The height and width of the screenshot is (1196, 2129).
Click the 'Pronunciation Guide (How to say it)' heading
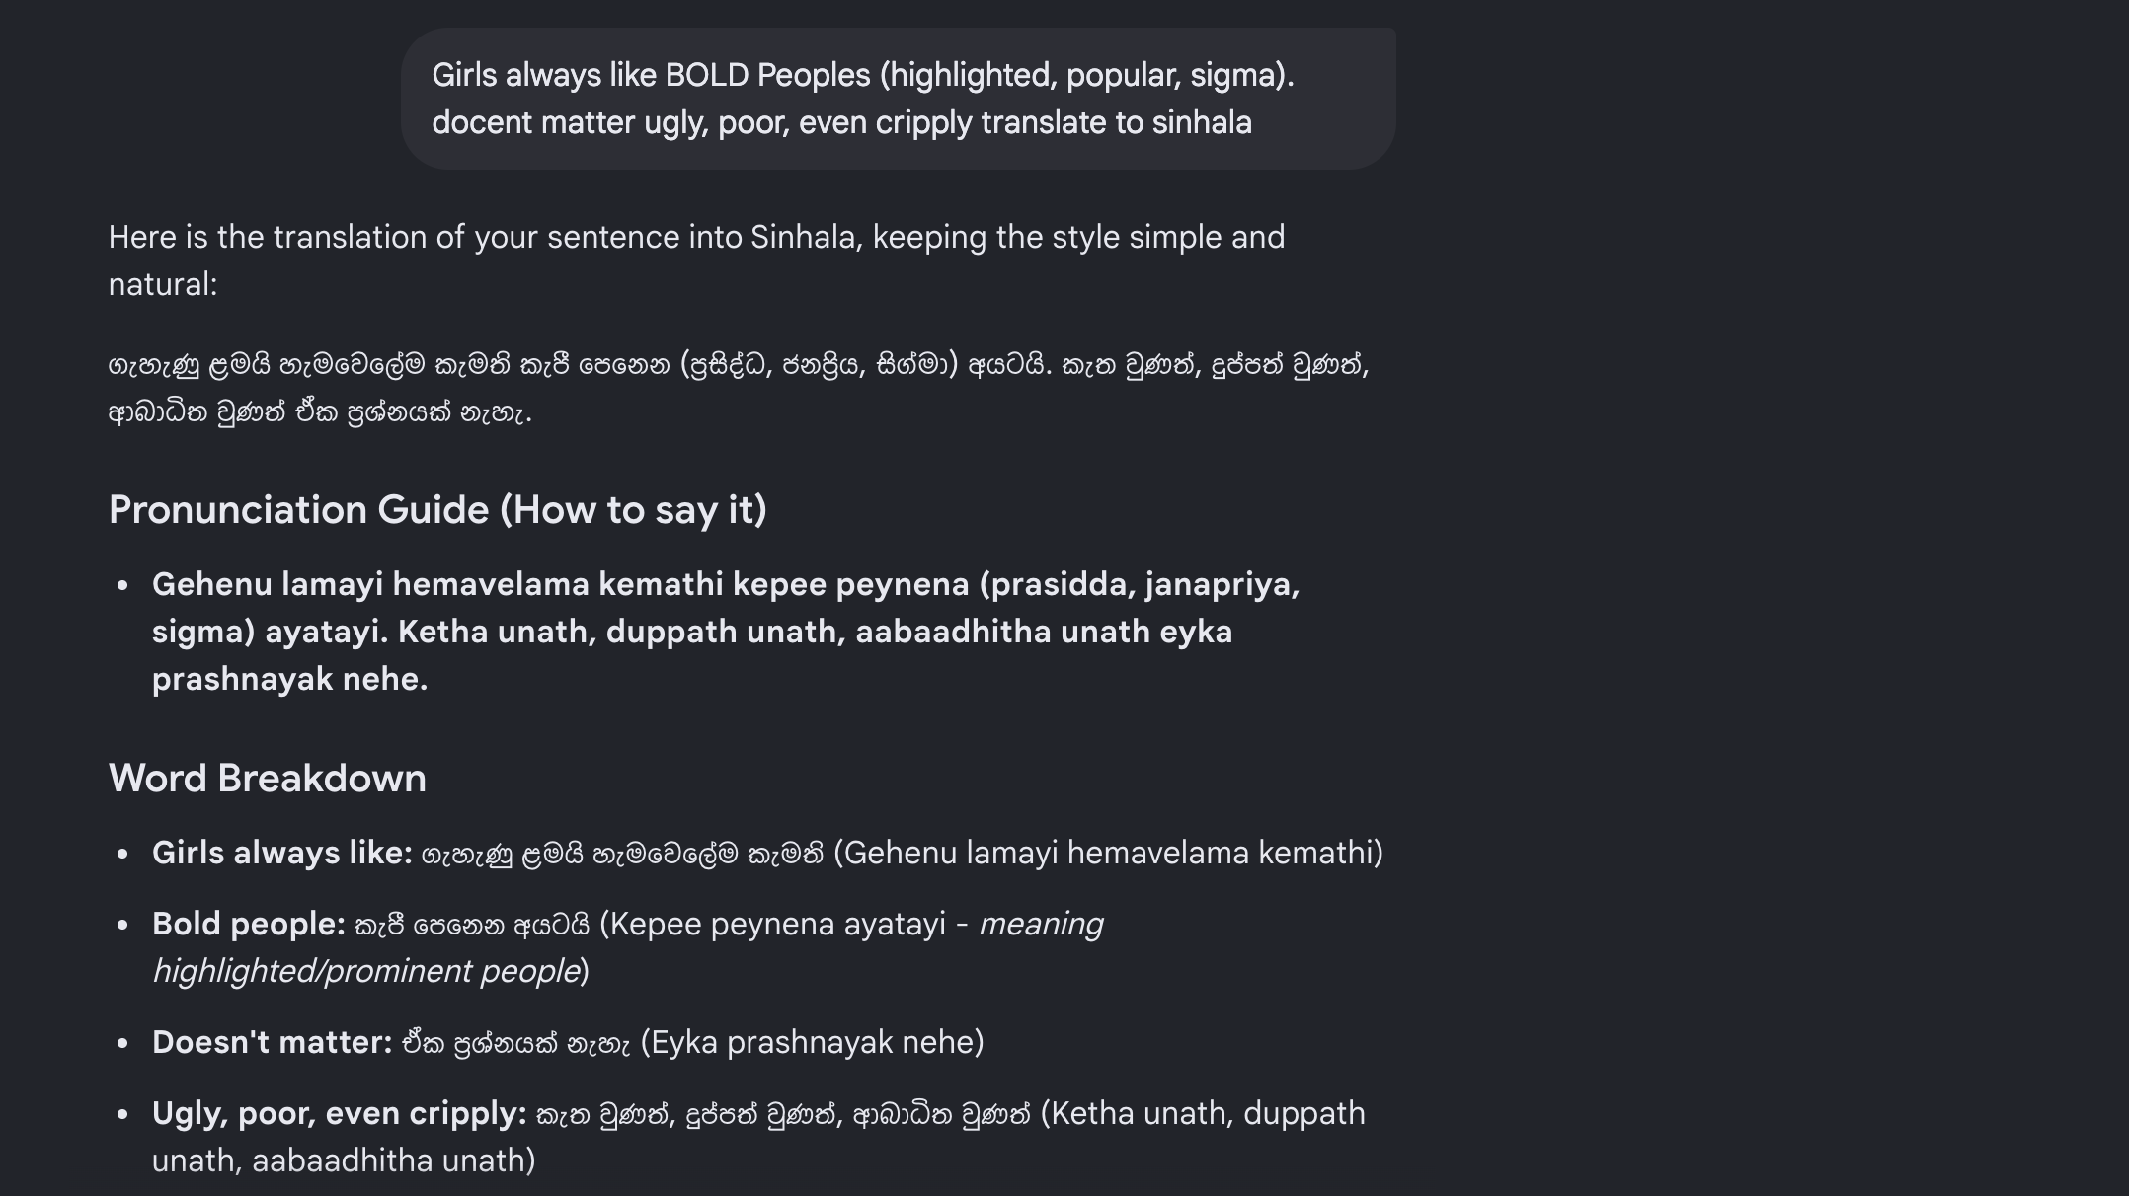point(437,510)
